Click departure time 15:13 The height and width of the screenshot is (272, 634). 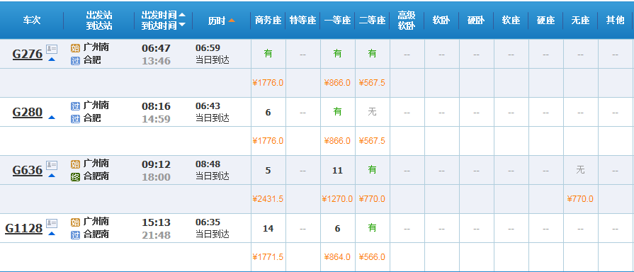[156, 222]
